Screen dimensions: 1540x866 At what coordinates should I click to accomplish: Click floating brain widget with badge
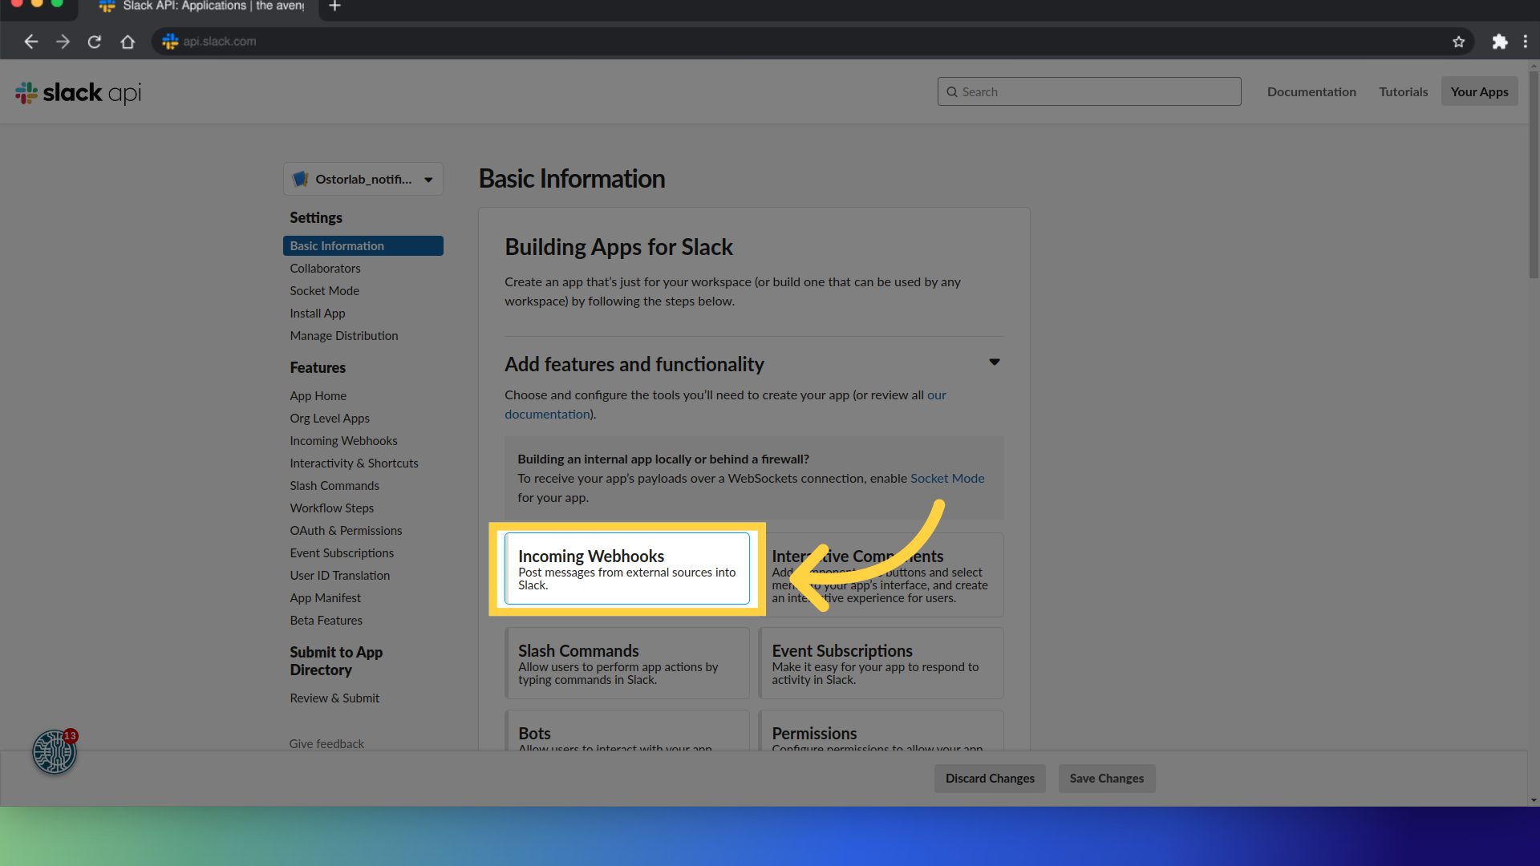pyautogui.click(x=55, y=751)
